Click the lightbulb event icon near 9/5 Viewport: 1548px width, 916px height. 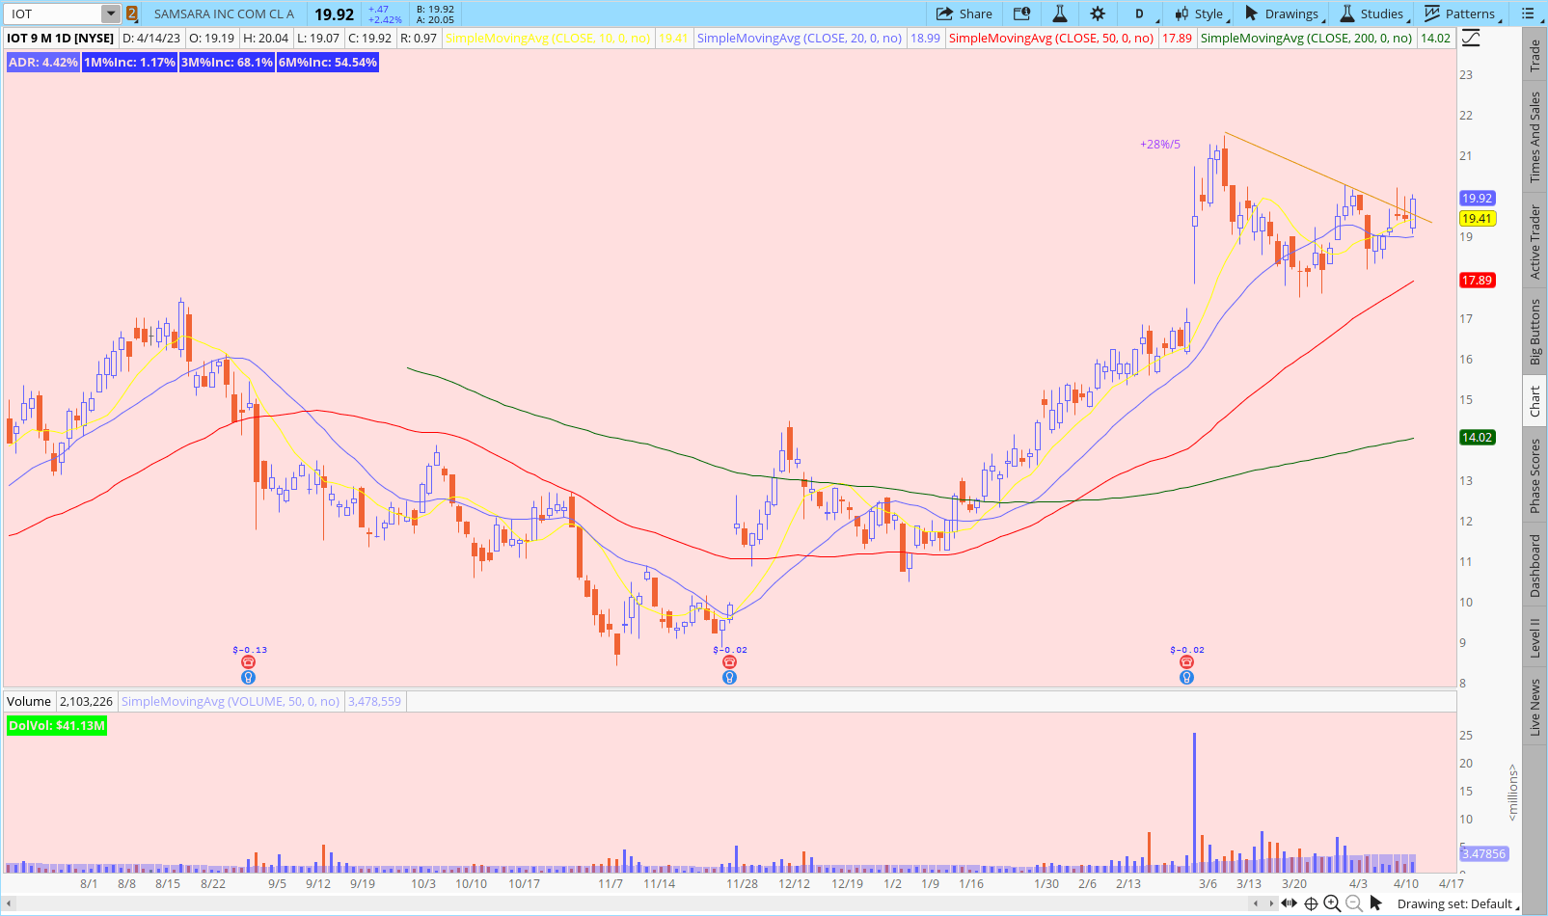[x=249, y=678]
